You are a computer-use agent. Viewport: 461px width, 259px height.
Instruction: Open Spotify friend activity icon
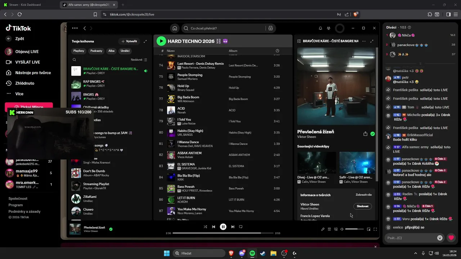click(x=328, y=28)
